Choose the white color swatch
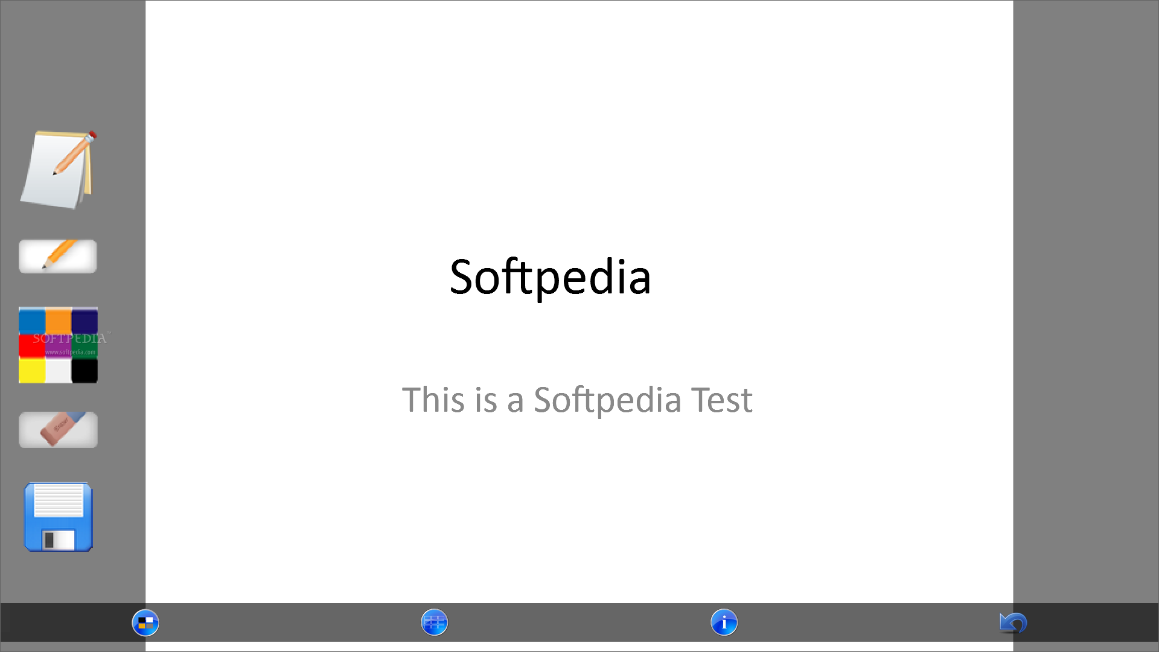Viewport: 1159px width, 652px height. coord(59,371)
